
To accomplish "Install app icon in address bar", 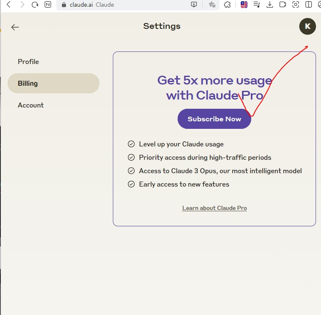I will point(194,4).
